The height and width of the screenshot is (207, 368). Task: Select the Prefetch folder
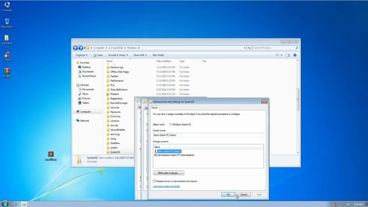pos(113,94)
